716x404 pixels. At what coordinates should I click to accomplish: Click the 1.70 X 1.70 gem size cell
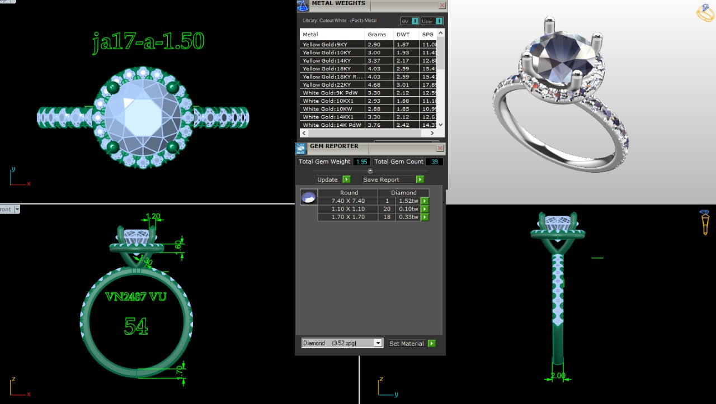point(347,217)
